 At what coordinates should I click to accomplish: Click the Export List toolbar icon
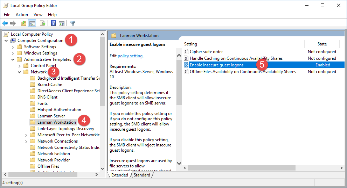click(x=42, y=23)
